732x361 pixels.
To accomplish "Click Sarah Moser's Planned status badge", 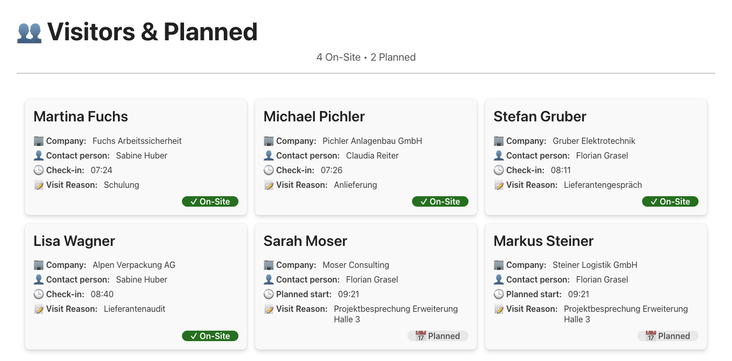I will [x=438, y=336].
